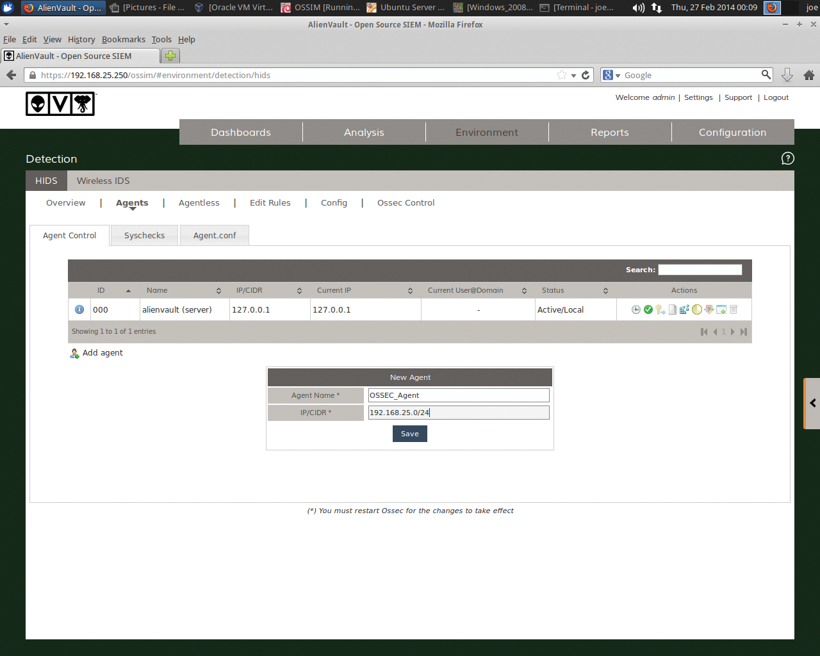This screenshot has height=656, width=820.
Task: Click the clock icon in alienvault agent row
Action: pos(635,309)
